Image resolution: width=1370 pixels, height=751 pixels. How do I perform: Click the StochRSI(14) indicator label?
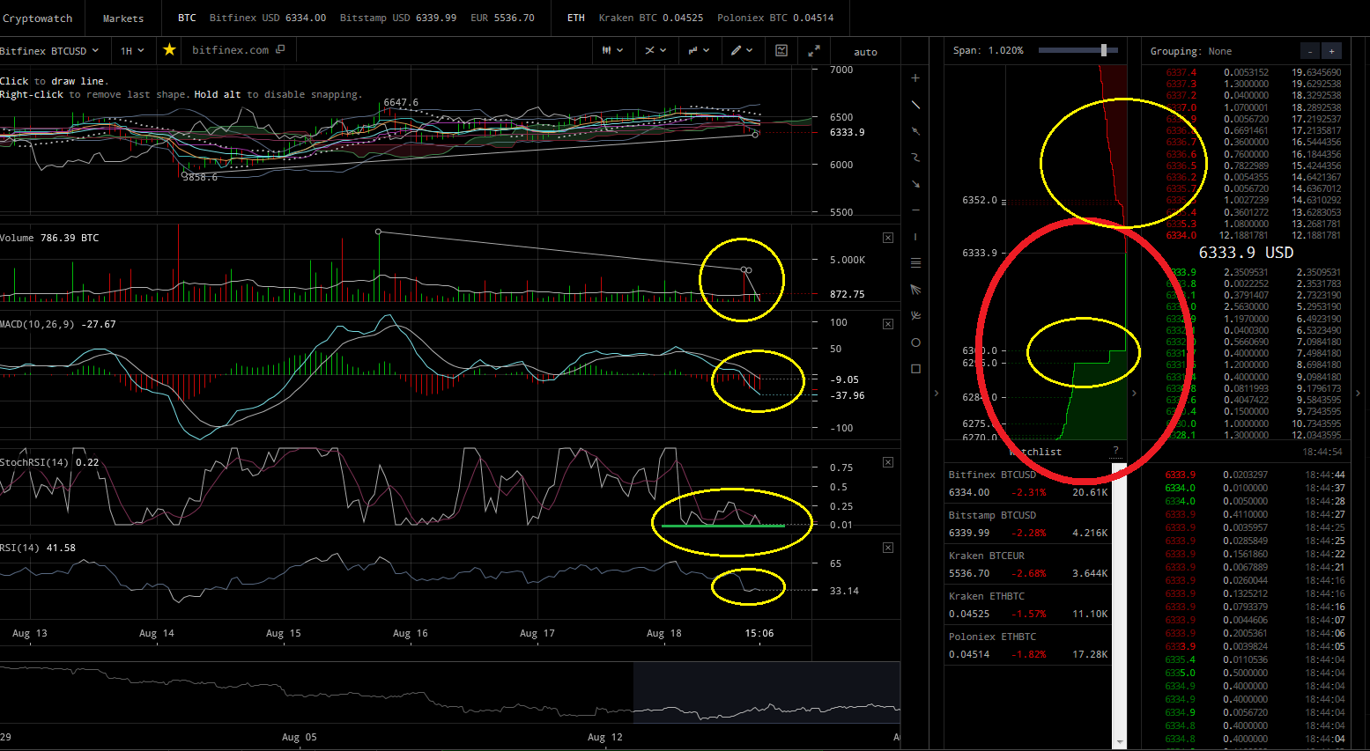pyautogui.click(x=49, y=462)
